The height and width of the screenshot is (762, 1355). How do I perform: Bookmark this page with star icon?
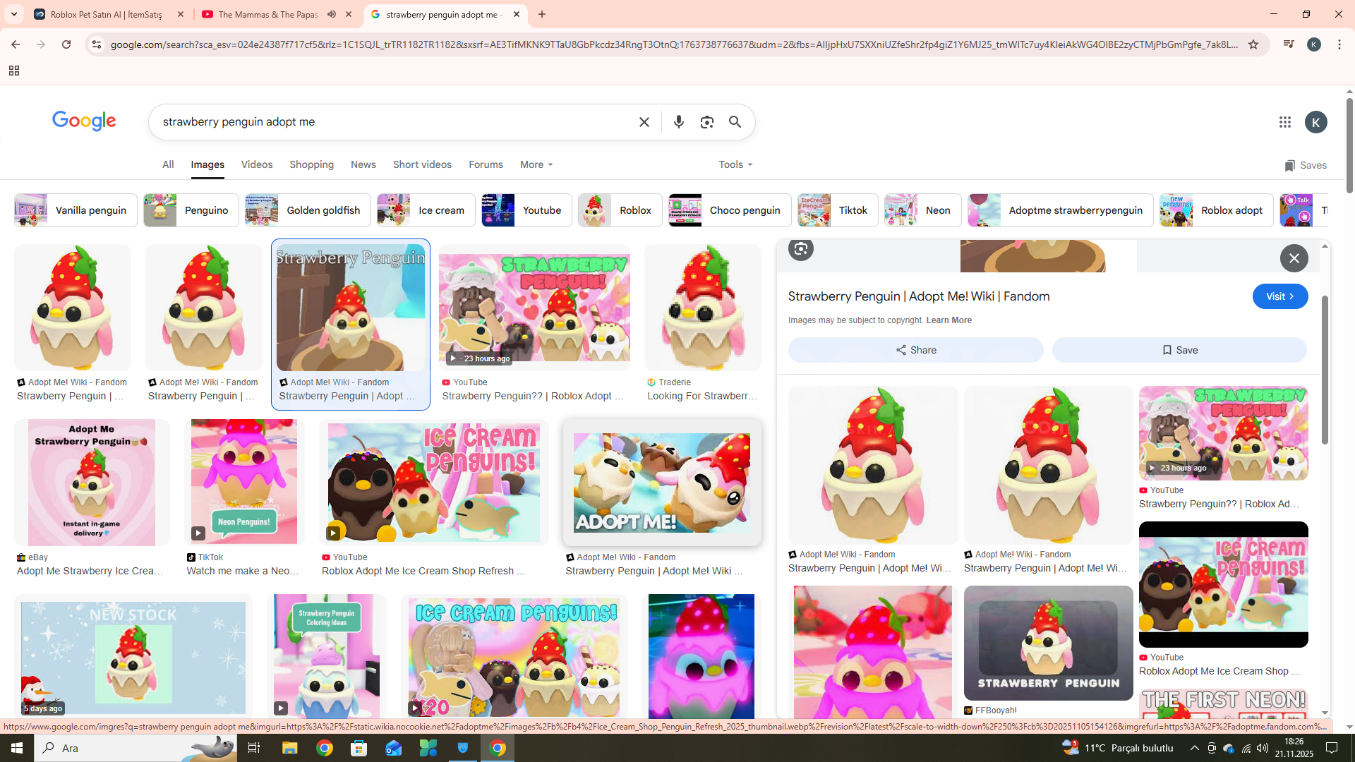(1253, 44)
